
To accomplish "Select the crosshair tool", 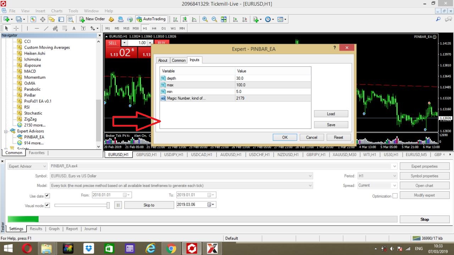I will click(16, 28).
